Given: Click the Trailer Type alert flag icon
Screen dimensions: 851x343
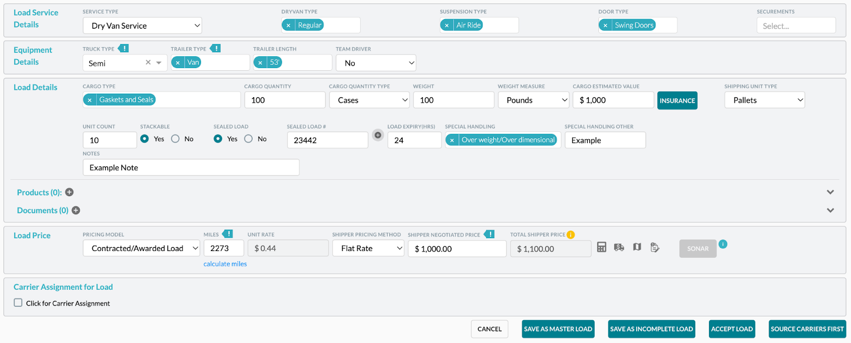Looking at the screenshot, I should click(215, 48).
